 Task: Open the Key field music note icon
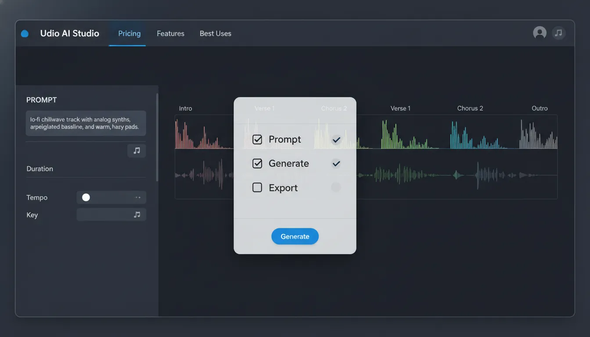pyautogui.click(x=137, y=215)
